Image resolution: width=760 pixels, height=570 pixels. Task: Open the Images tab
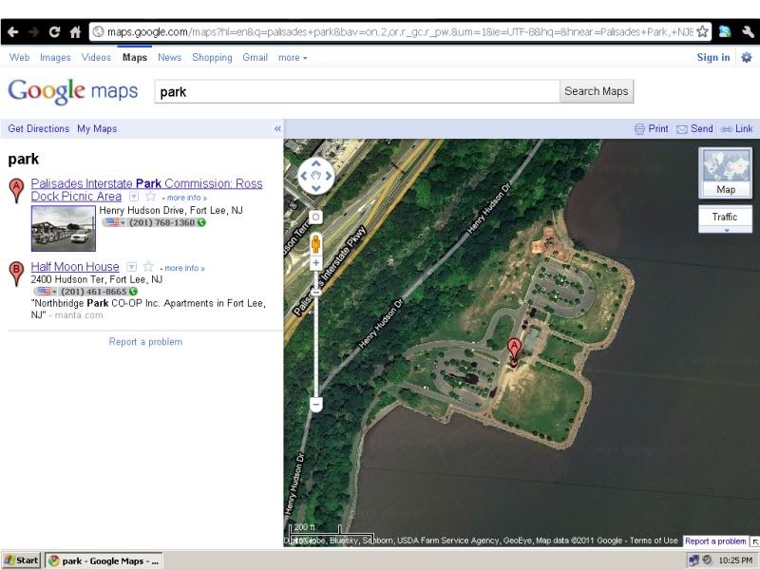coord(55,57)
